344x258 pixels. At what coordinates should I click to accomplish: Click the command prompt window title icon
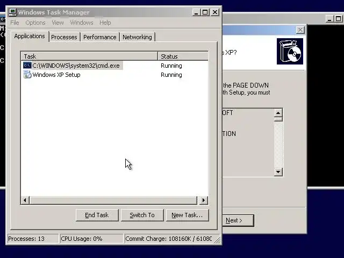click(3, 19)
